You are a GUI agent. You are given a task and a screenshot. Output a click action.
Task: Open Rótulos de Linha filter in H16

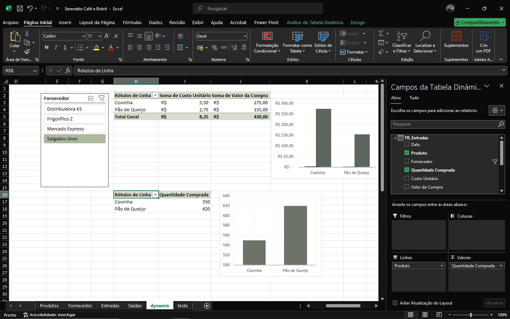[155, 195]
